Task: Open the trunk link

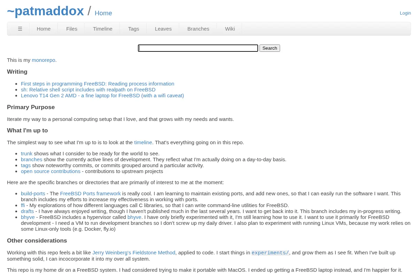Action: pos(26,154)
